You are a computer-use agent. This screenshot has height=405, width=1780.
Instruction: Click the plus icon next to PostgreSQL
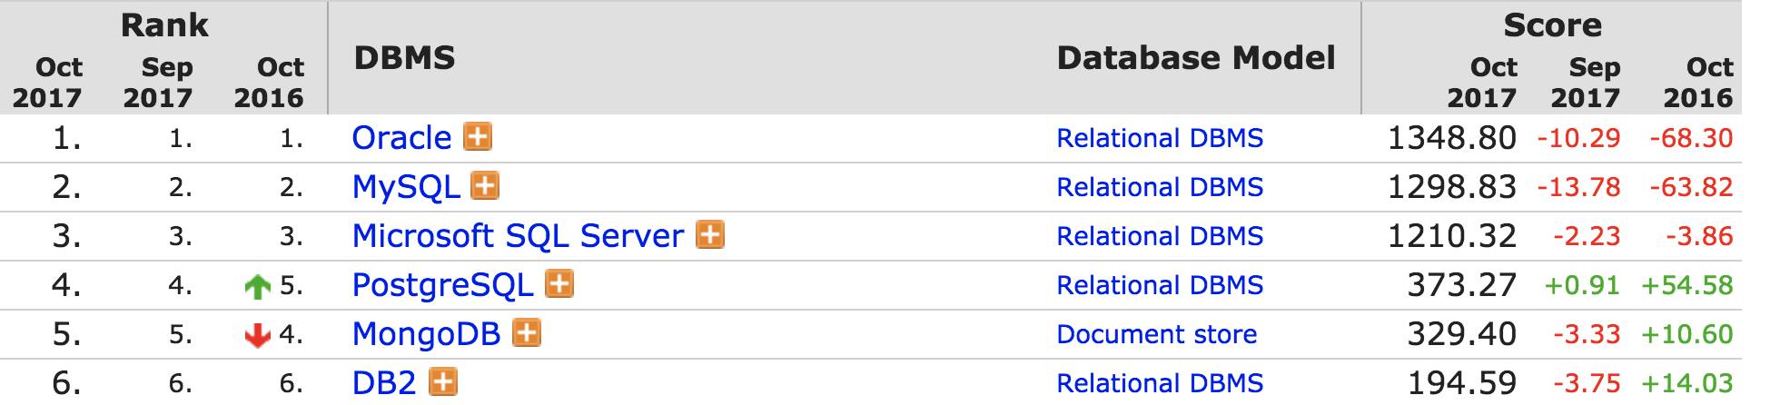pos(559,284)
